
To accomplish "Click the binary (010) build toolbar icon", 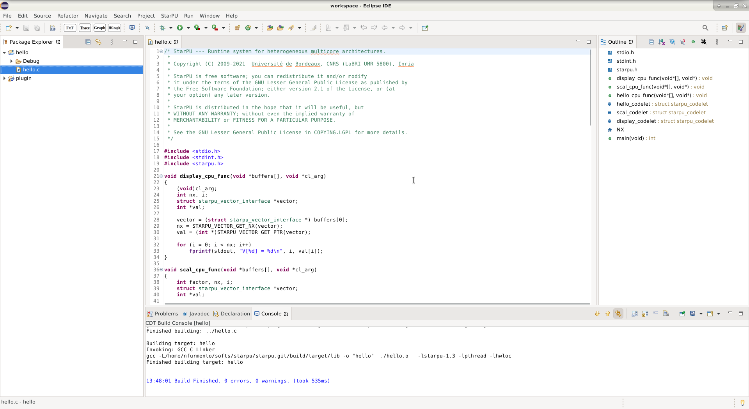I will [53, 28].
